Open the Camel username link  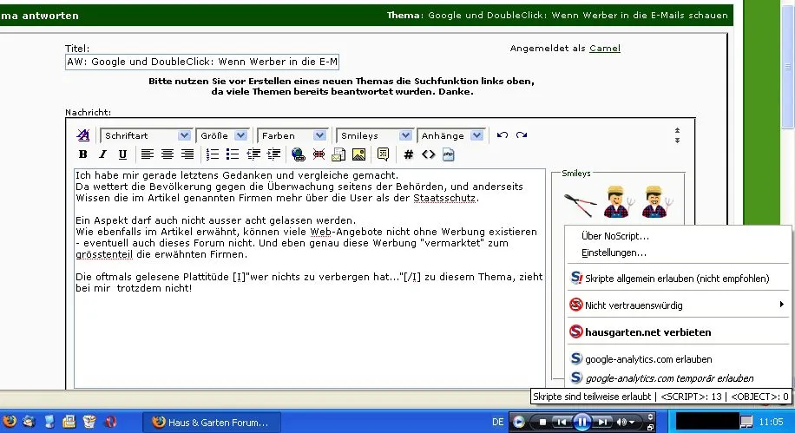[x=605, y=49]
